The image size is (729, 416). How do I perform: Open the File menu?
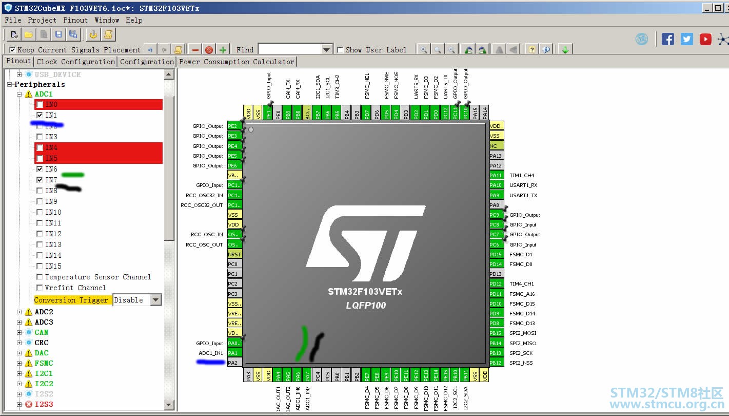pyautogui.click(x=13, y=20)
